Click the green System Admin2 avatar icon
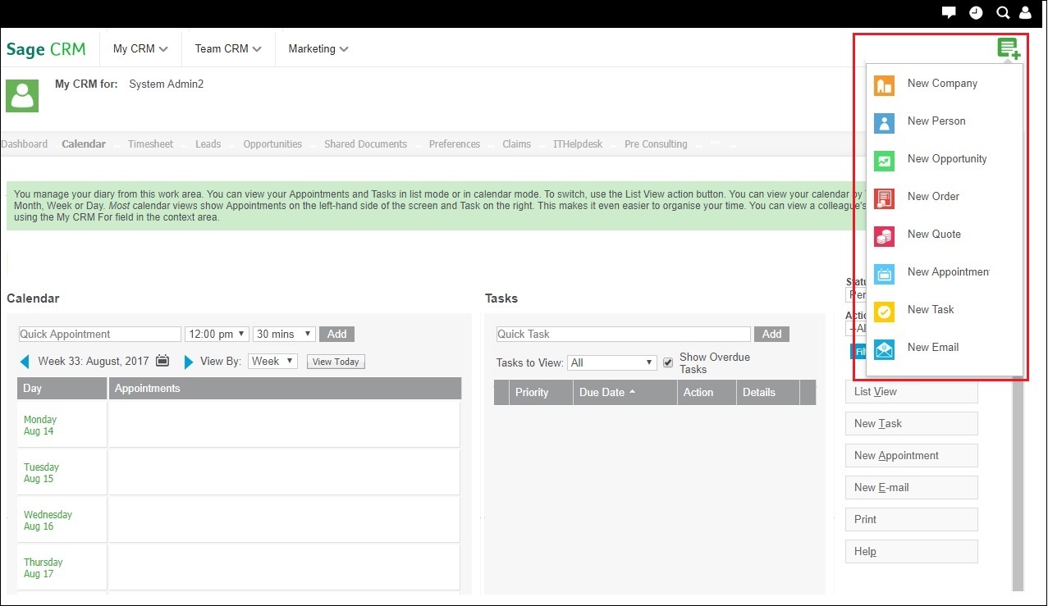Viewport: 1048px width, 606px height. point(22,95)
